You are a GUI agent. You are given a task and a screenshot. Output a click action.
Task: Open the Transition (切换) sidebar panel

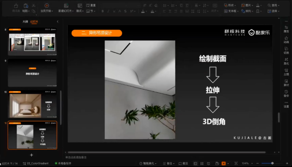coord(286,50)
